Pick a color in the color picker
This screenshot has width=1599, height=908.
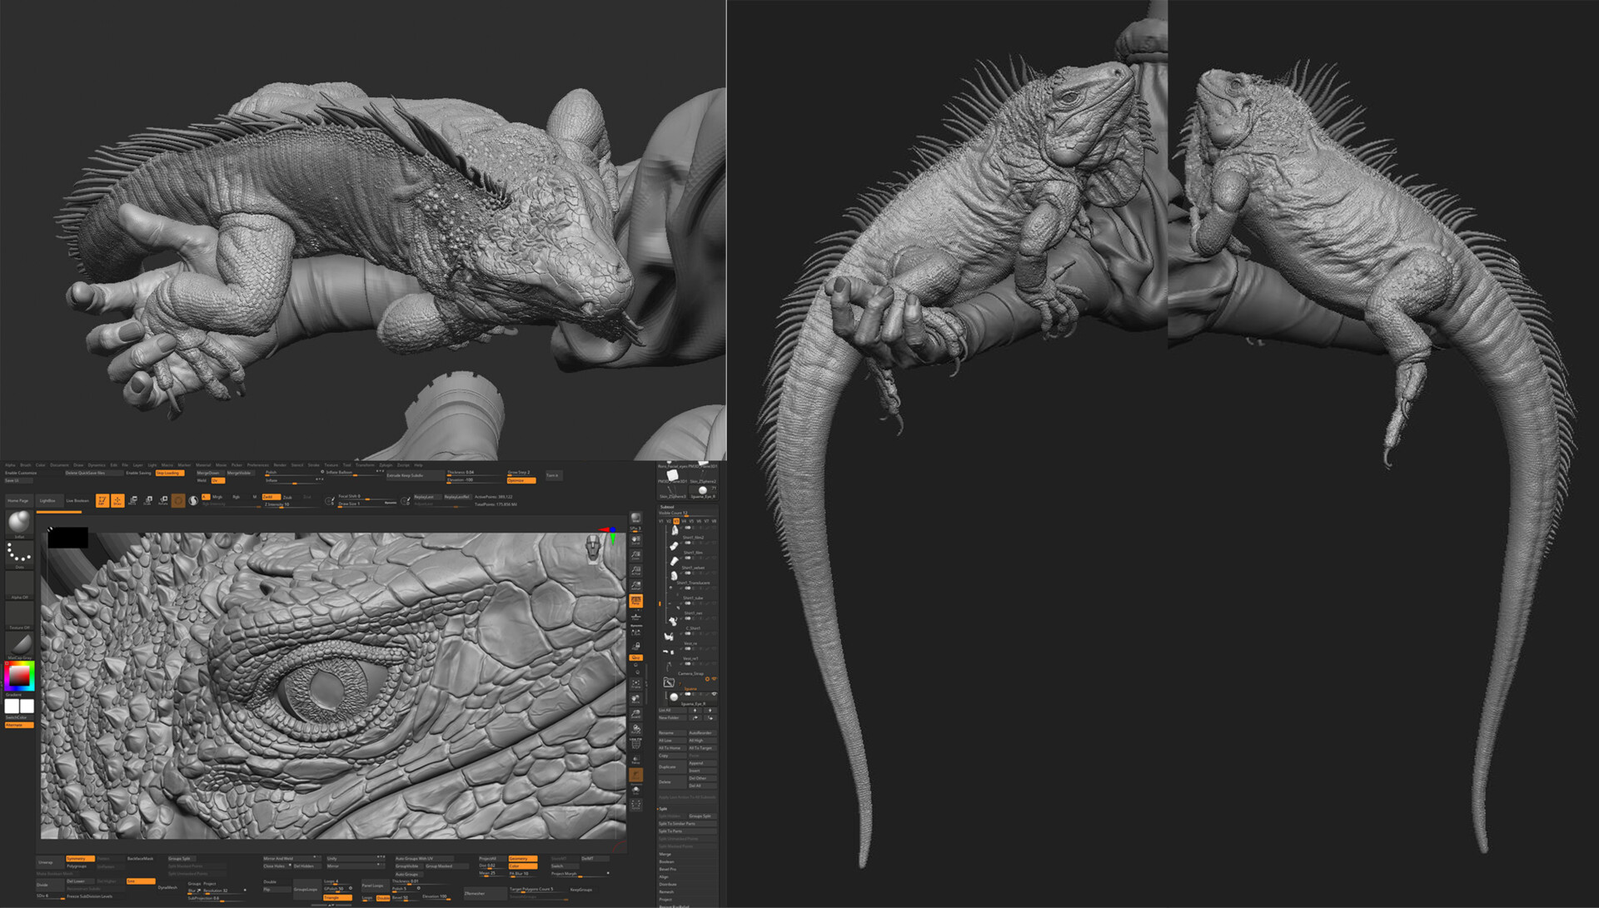click(x=18, y=676)
